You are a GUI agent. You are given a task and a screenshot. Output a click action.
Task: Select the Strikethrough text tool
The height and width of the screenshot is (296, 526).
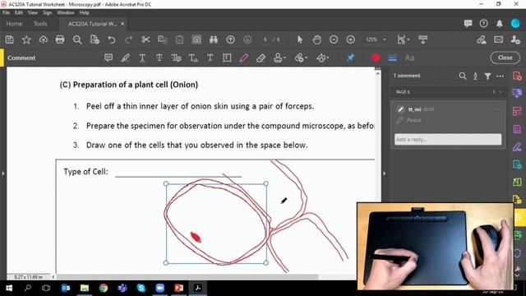click(x=159, y=58)
